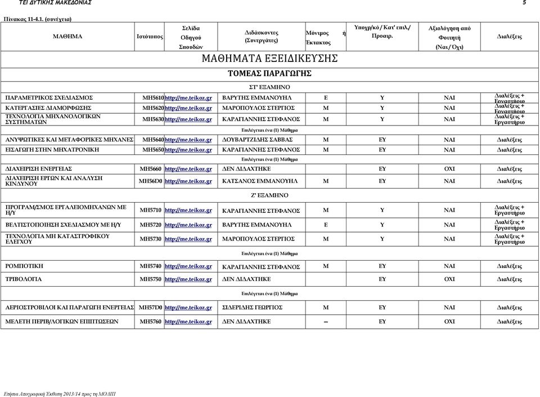Click instructor ΣΙΔΕΡΙΔΗΣ ΓΕΩΡΓΙΟΣ
This screenshot has width=540, height=397.
pos(252,307)
